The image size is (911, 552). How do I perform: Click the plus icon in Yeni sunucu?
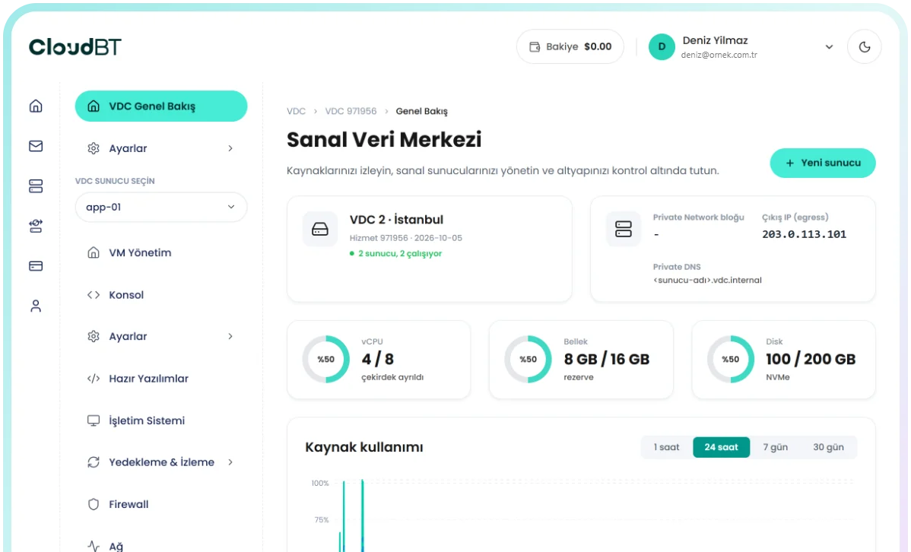790,163
